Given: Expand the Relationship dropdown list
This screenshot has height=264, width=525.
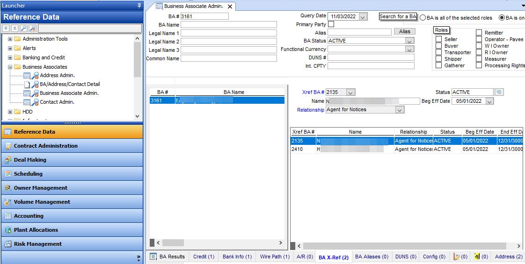Looking at the screenshot, I should 399,110.
